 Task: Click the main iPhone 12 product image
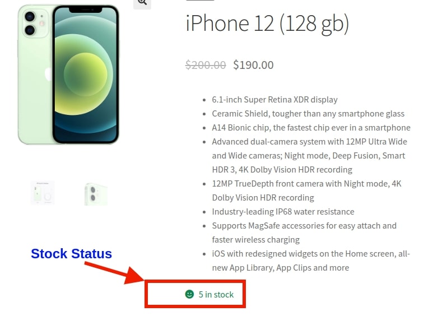tap(68, 74)
